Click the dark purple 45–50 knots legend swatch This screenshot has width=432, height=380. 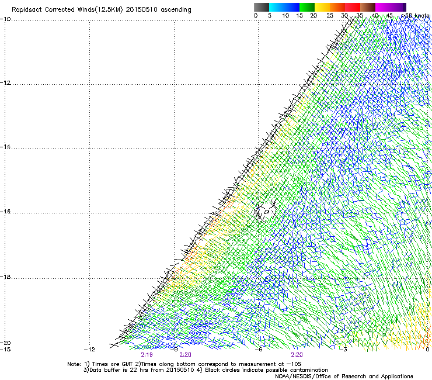pyautogui.click(x=398, y=7)
